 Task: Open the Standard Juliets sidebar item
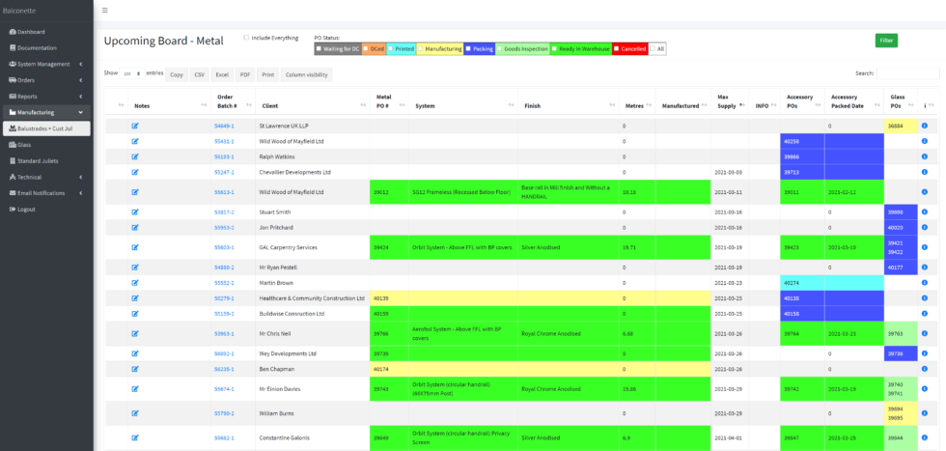point(38,160)
